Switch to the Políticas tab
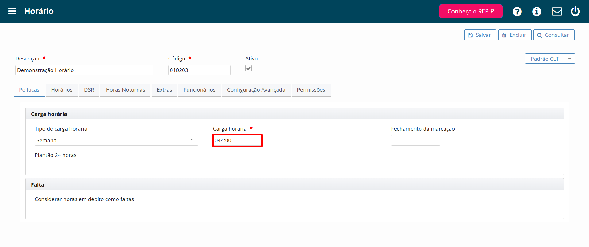 (29, 90)
